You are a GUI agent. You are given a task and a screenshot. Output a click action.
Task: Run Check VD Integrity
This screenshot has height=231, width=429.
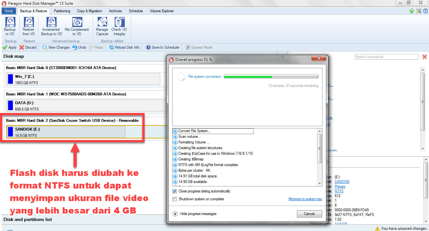tap(119, 27)
